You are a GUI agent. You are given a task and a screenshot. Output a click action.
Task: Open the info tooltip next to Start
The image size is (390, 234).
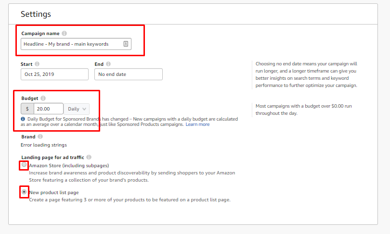pos(37,64)
